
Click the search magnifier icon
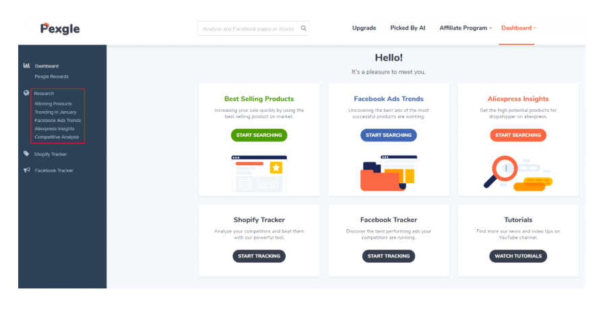pyautogui.click(x=304, y=28)
